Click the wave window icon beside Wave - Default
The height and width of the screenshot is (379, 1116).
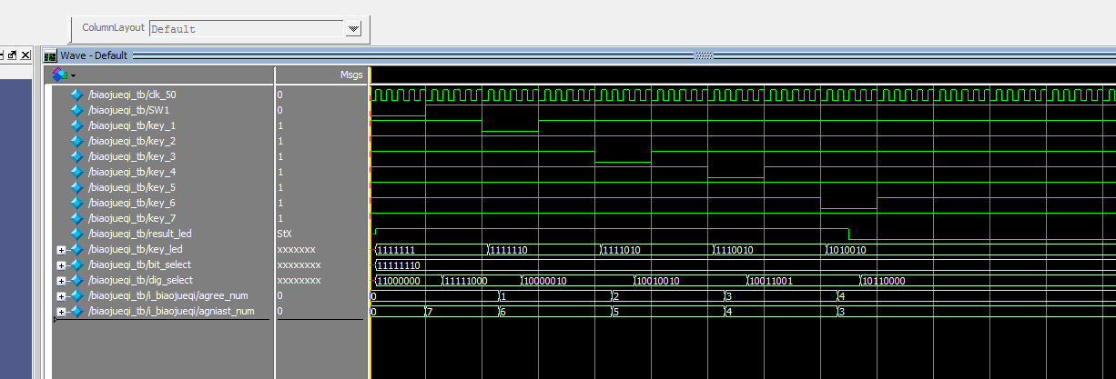point(50,56)
